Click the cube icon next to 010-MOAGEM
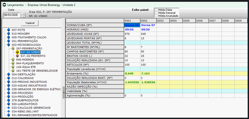The image size is (249, 119). pos(9,34)
